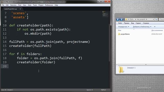Click the 'os.mkdir(path)' code line
Viewport: 164px width, 92px height.
pos(38,33)
